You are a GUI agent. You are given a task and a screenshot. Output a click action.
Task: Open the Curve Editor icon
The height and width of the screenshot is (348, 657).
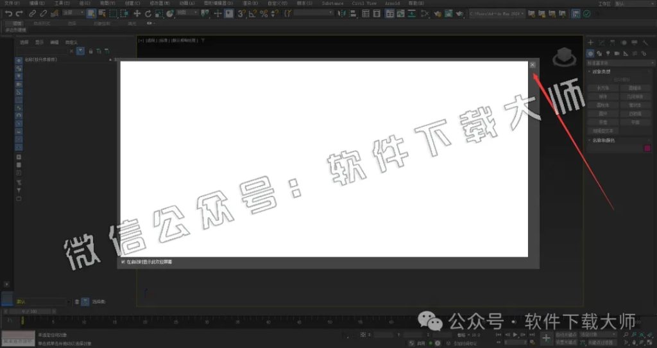[x=400, y=14]
